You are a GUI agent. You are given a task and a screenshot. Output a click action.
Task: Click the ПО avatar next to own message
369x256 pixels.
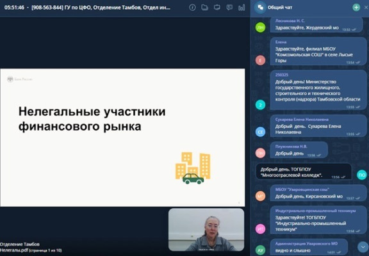coord(362,175)
